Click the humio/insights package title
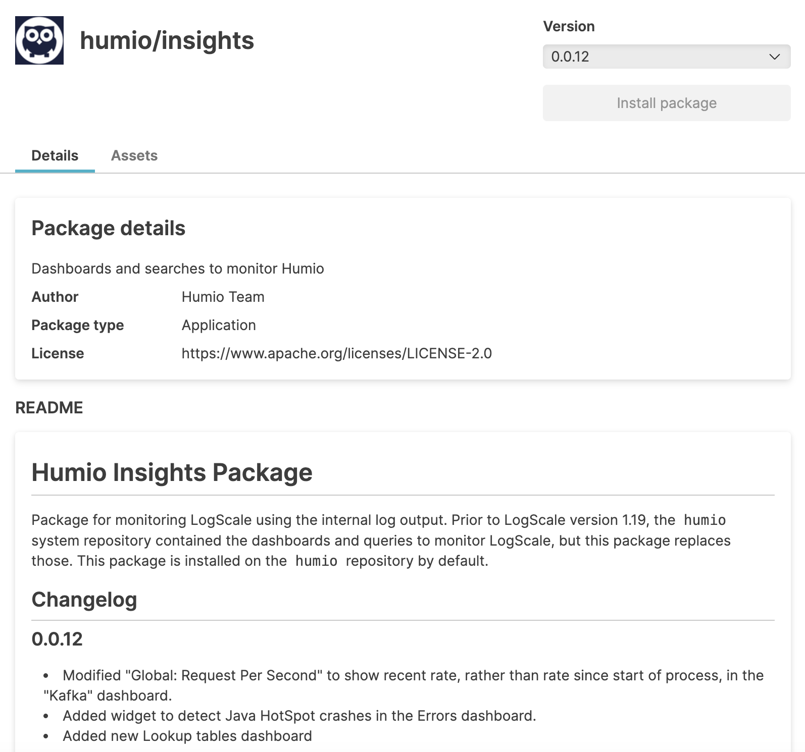Screen dimensions: 805x752 [167, 40]
